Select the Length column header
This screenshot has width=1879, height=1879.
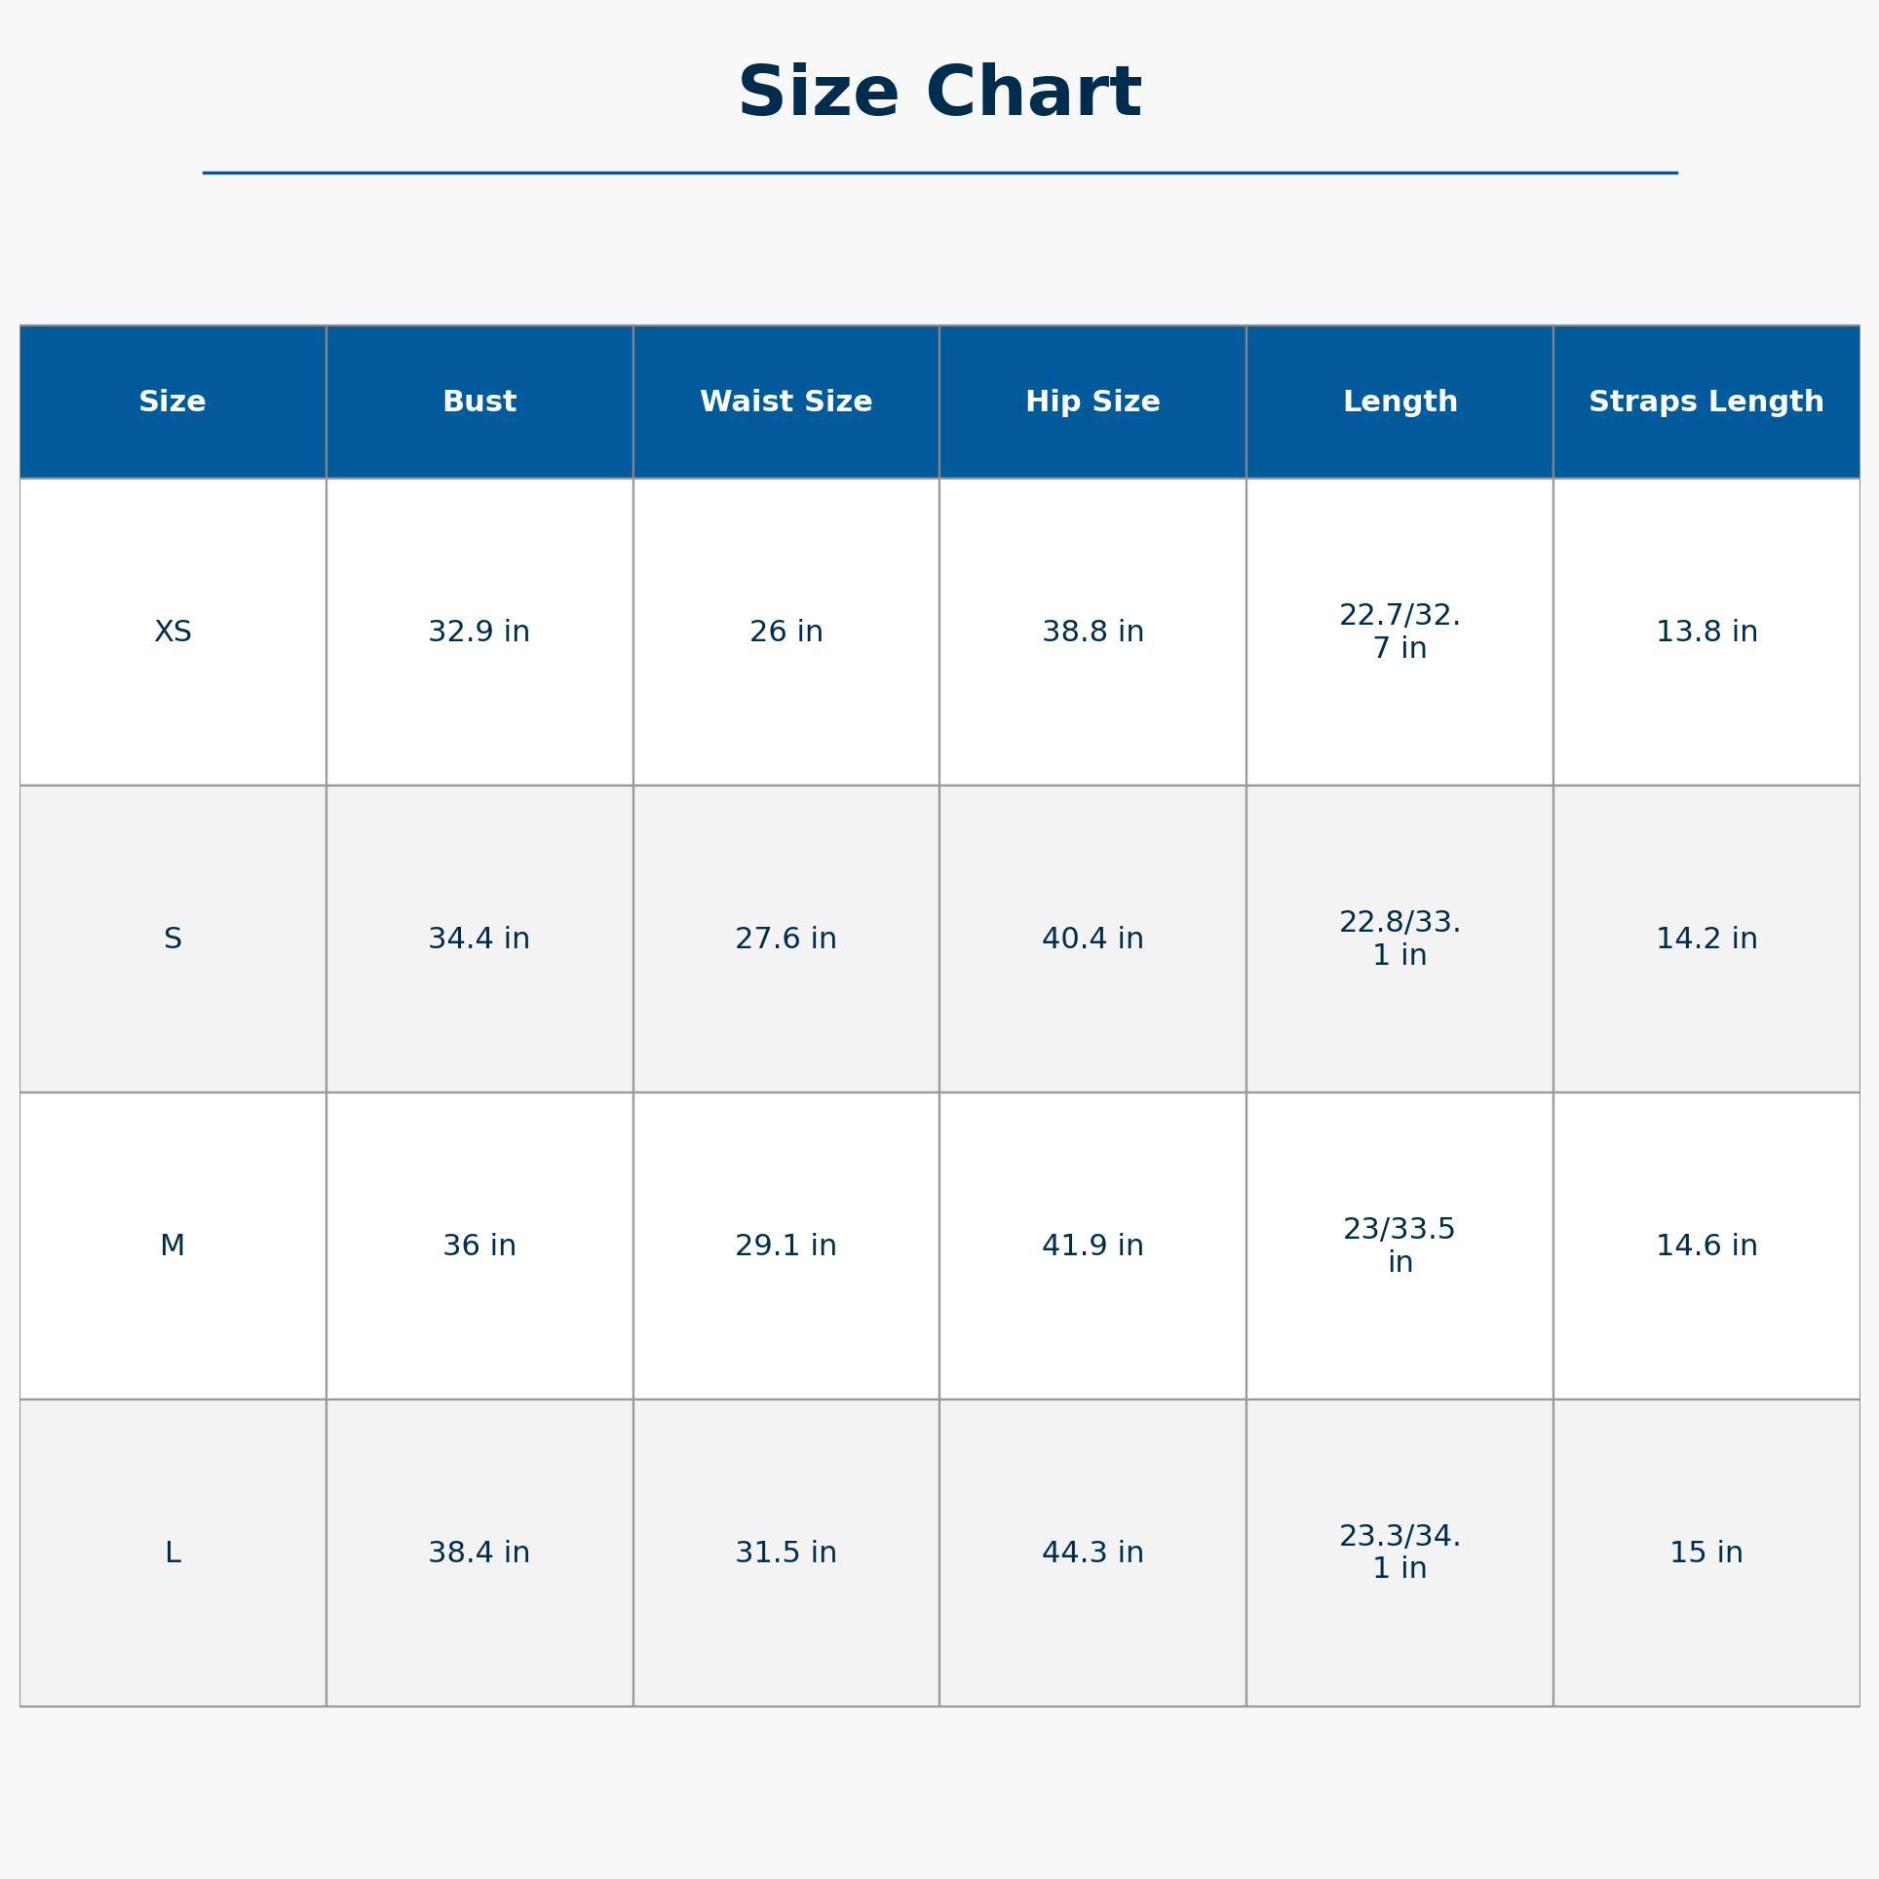(x=1400, y=402)
